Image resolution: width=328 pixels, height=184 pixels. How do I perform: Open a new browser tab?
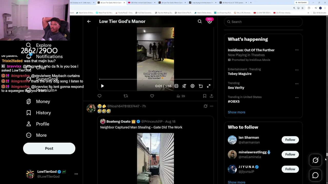251,3
